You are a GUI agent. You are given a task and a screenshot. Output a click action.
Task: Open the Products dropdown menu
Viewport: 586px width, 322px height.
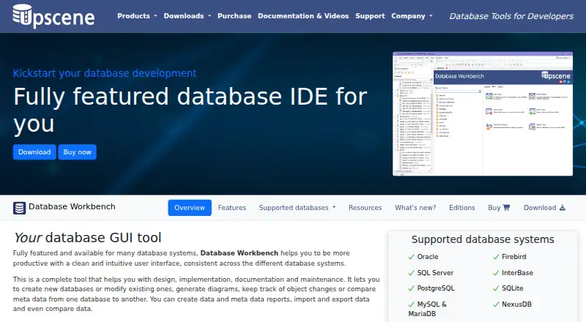137,16
